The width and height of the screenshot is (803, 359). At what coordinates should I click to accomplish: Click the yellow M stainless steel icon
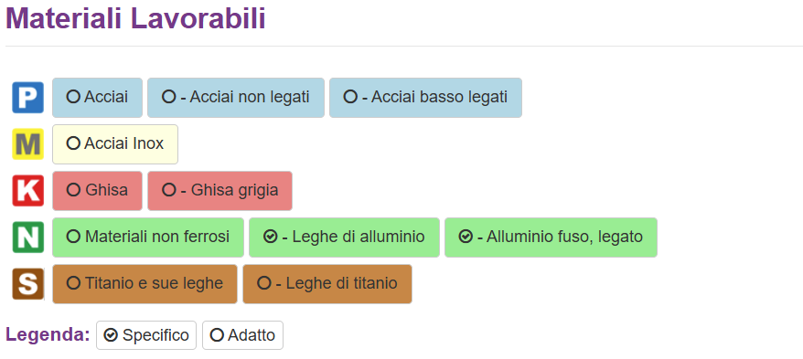click(x=28, y=144)
